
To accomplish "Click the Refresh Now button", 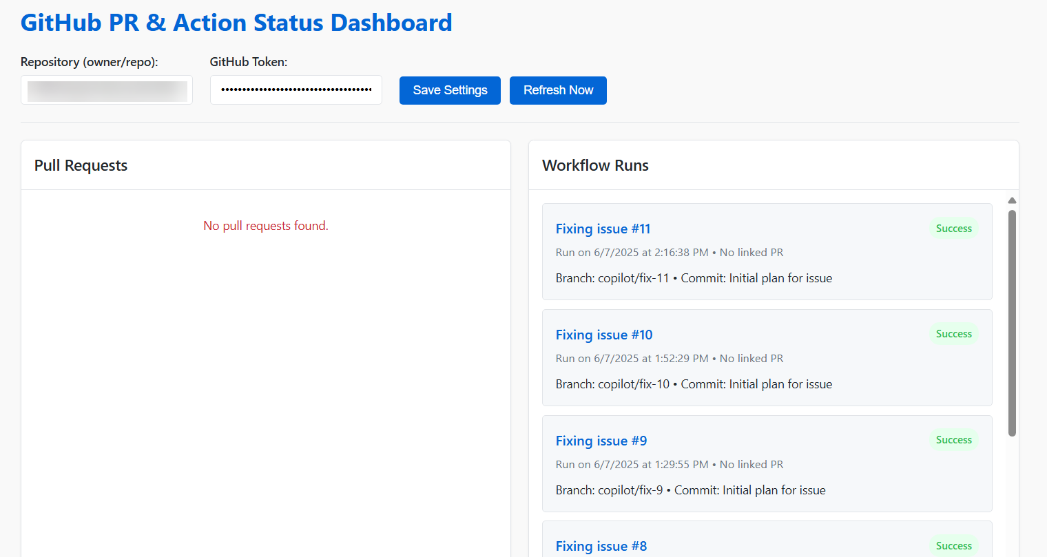I will (558, 90).
